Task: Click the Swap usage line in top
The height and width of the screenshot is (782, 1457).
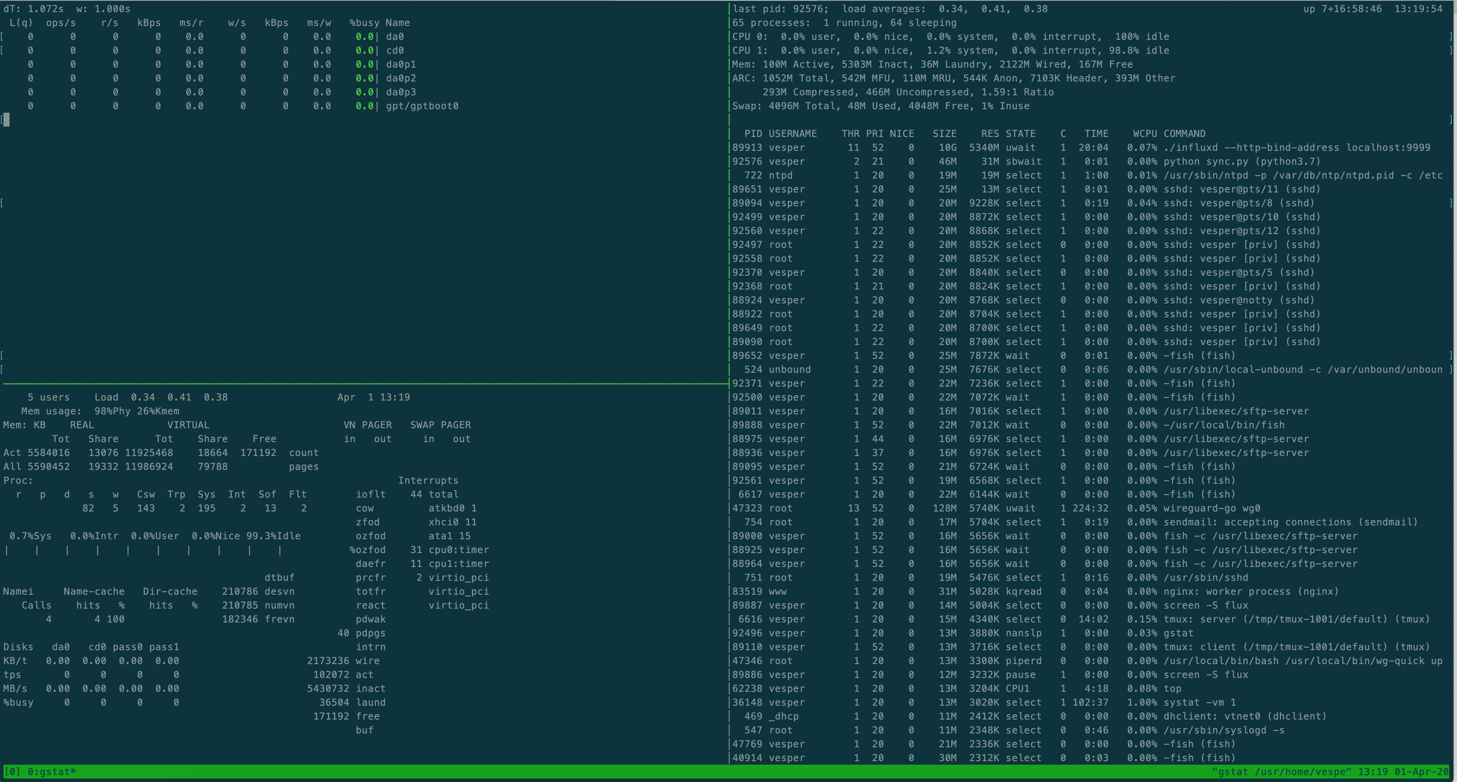Action: click(880, 106)
